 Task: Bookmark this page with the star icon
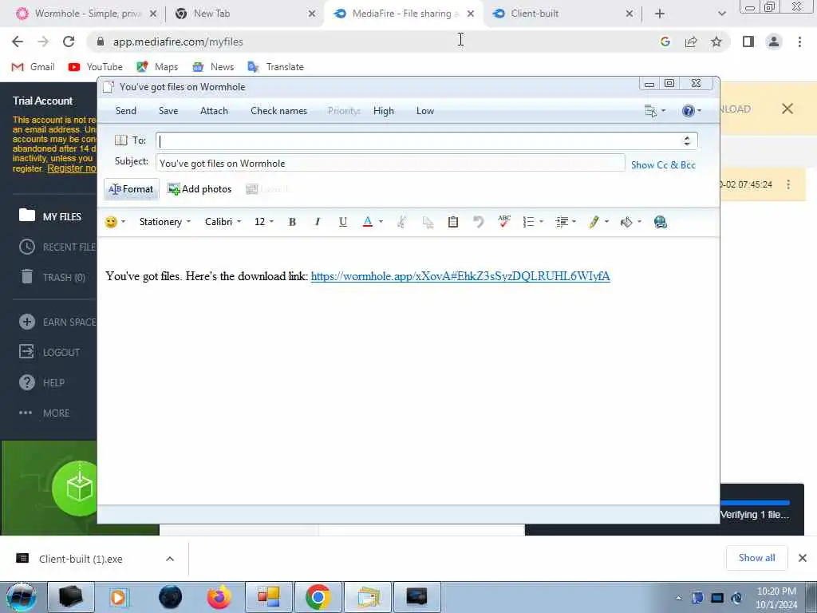pos(716,42)
